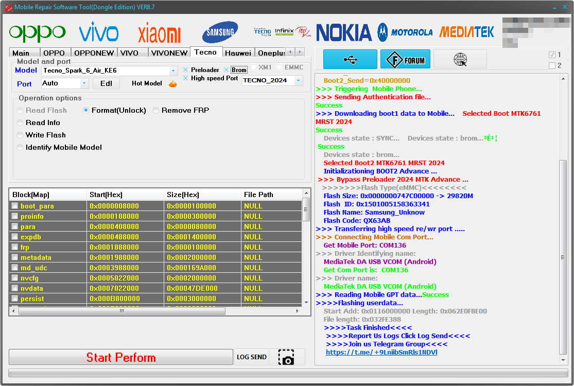Toggle the High speed Port checkbox
Screen dimensions: 574x386
coord(186,78)
